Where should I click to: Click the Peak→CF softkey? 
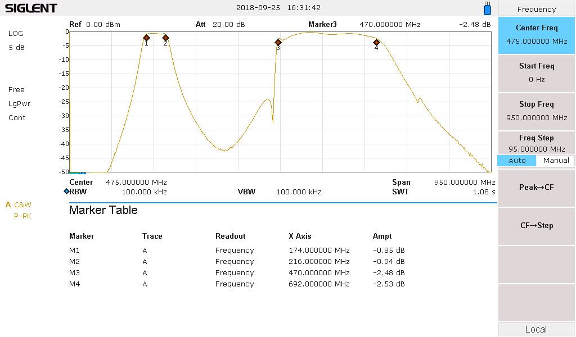(x=536, y=188)
